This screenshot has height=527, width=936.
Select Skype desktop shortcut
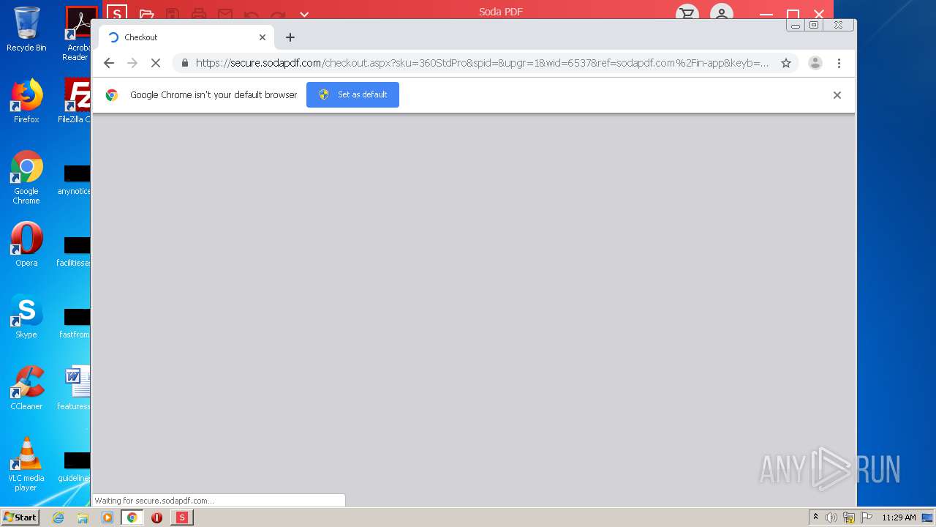click(26, 316)
